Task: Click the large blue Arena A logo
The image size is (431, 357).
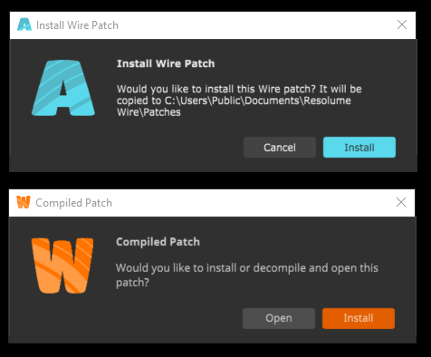Action: [x=63, y=88]
